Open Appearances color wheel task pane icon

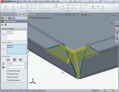[117, 38]
